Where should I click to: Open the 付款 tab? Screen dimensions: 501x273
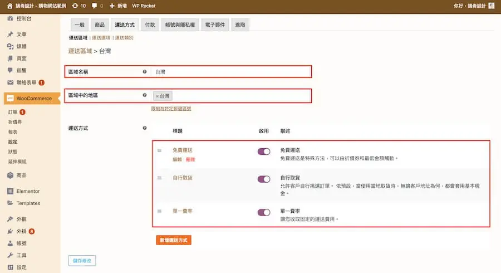[x=150, y=25]
